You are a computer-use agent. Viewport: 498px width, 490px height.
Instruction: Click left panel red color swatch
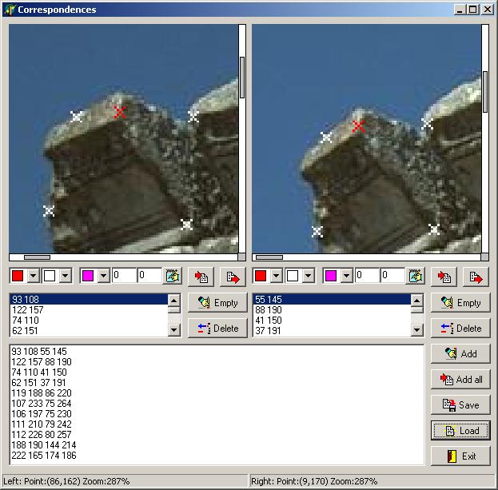click(18, 276)
